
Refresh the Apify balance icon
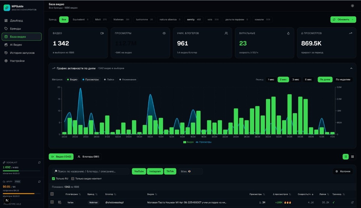pos(39,182)
